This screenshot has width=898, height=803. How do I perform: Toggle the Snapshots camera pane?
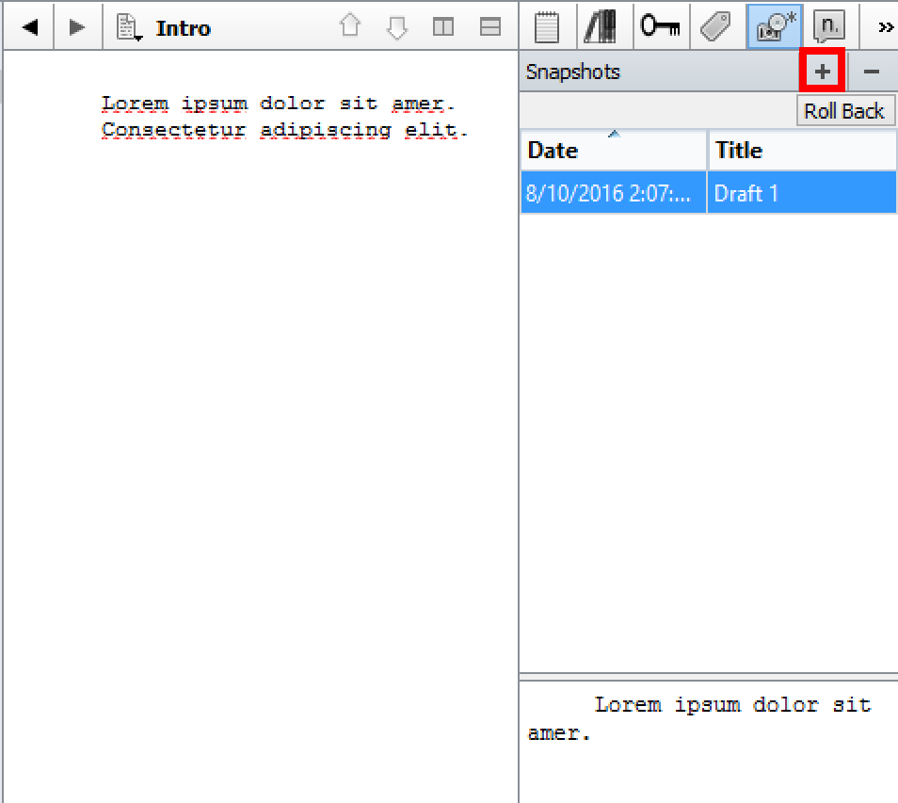coord(775,27)
